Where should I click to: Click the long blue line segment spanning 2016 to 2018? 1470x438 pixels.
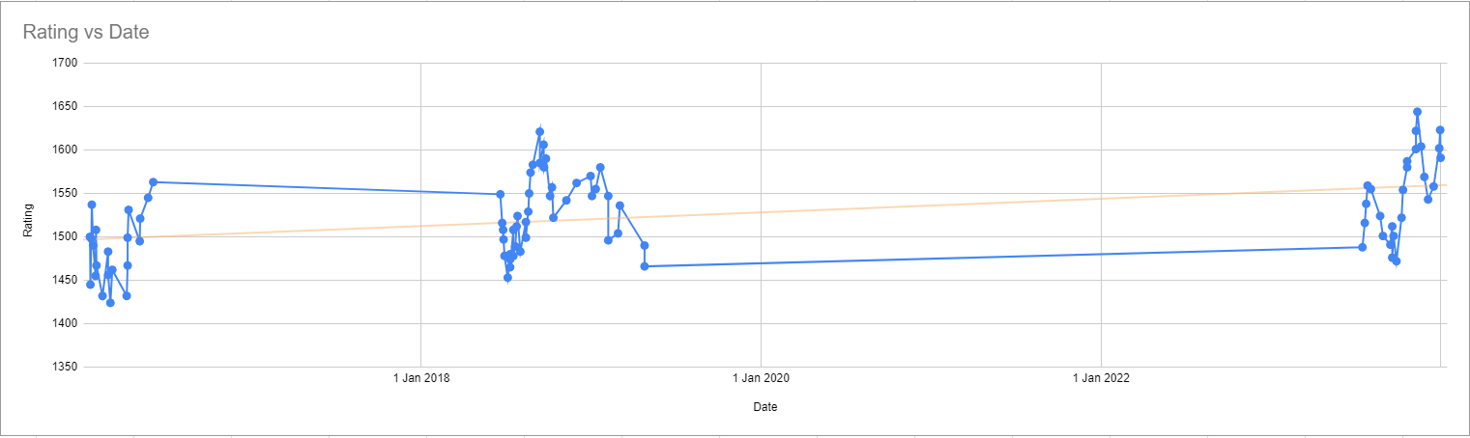coord(327,188)
